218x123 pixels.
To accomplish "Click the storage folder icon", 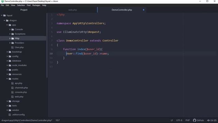I will [x=10, y=101].
